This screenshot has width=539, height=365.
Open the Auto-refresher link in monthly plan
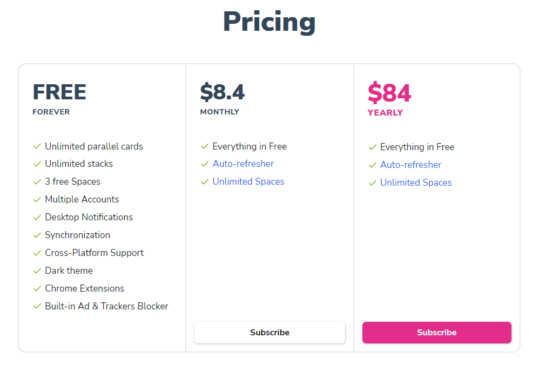(243, 164)
